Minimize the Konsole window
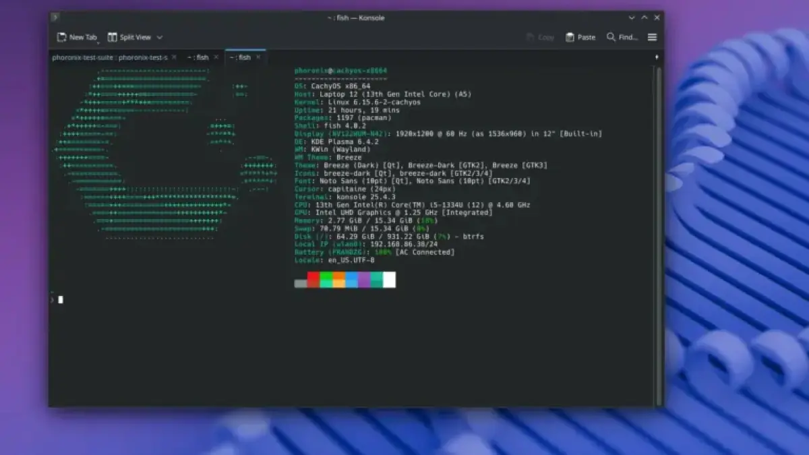The width and height of the screenshot is (809, 455). coord(632,18)
